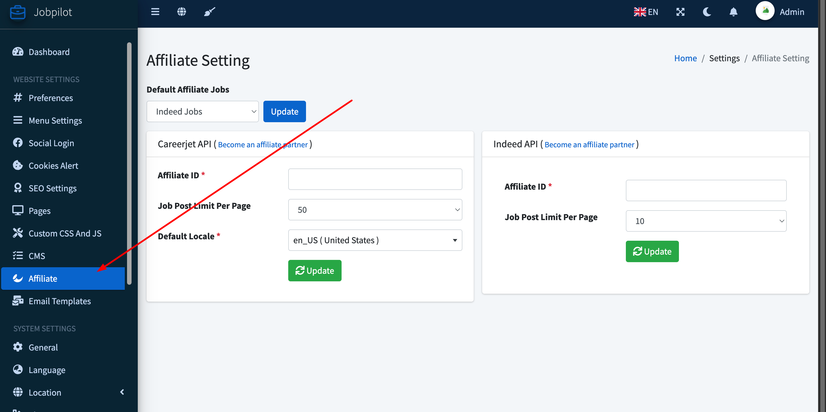This screenshot has width=826, height=412.
Task: Open Careerjet Job Post Limit dropdown showing 50
Action: pos(375,210)
